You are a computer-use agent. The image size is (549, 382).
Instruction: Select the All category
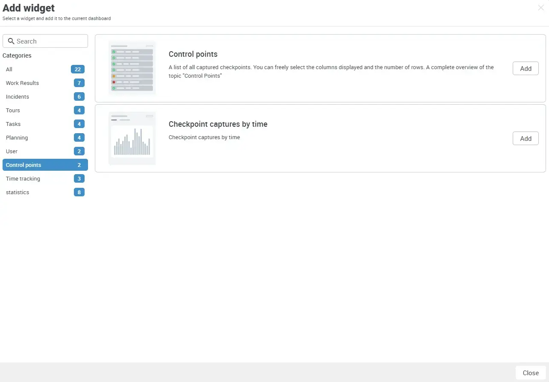9,69
